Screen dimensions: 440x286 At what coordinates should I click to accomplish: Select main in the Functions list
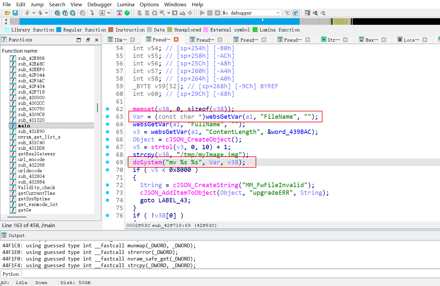click(24, 126)
